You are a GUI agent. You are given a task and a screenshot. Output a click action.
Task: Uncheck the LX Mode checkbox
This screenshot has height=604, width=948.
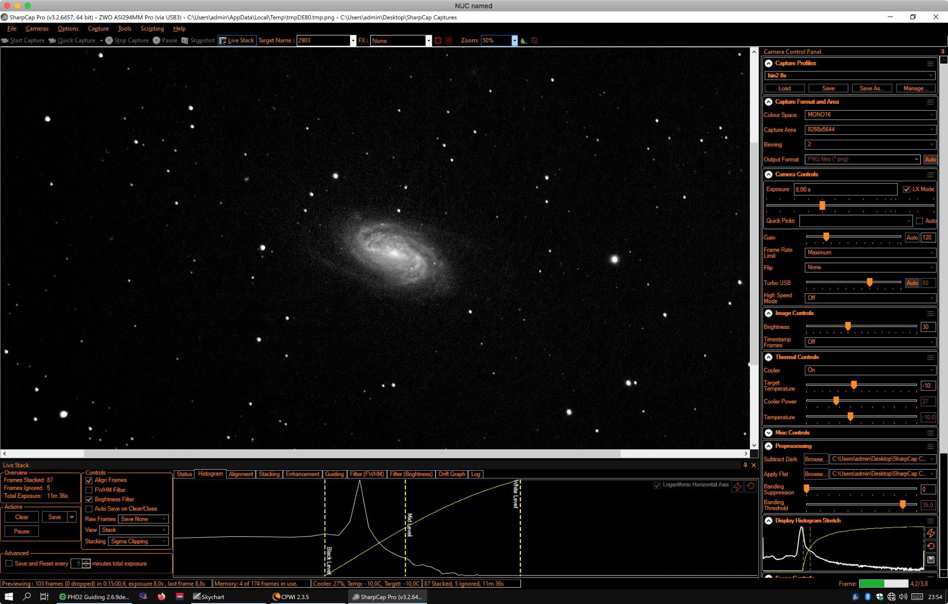[x=906, y=189]
